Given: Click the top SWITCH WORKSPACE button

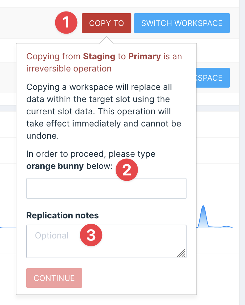Looking at the screenshot, I should [x=182, y=23].
